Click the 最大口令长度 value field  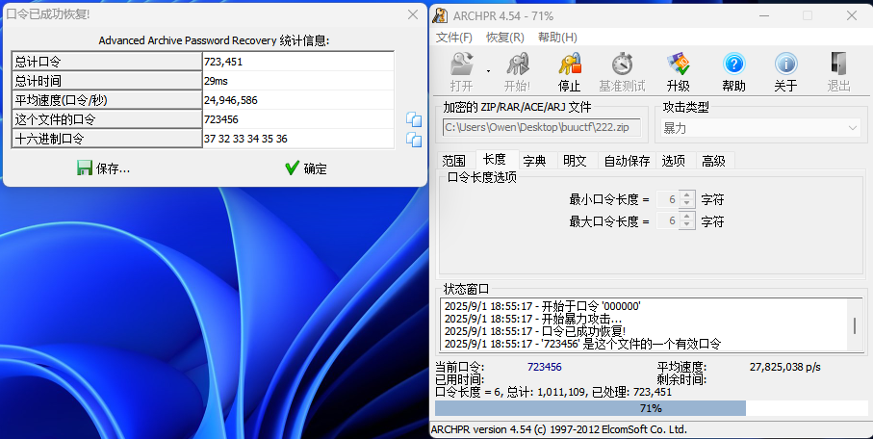(668, 221)
